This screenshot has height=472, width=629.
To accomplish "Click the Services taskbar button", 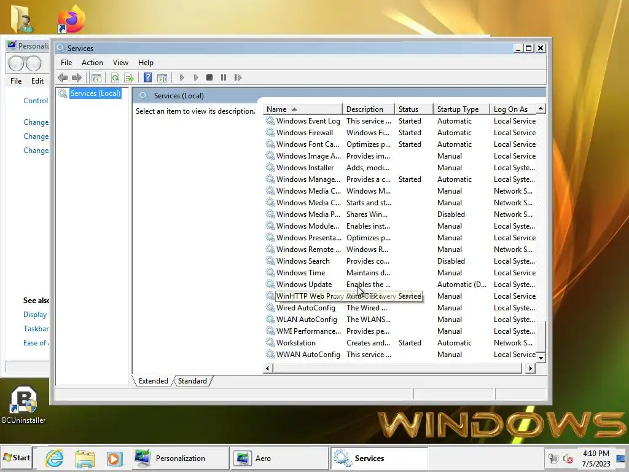I will pos(378,458).
